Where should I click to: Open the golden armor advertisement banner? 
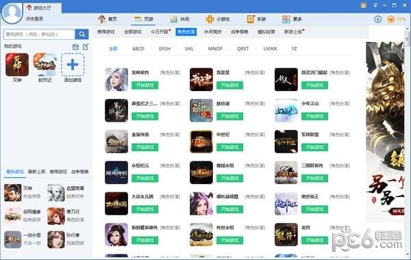pyautogui.click(x=385, y=131)
